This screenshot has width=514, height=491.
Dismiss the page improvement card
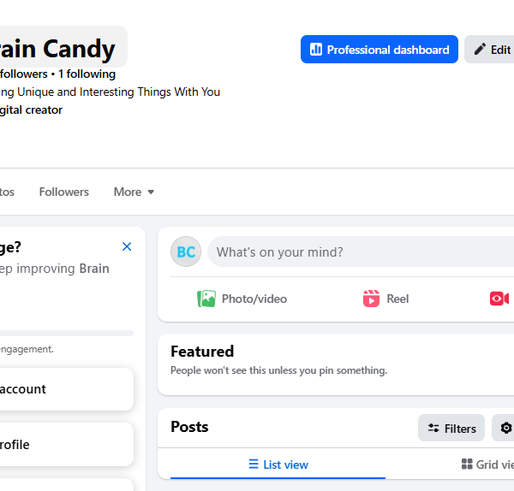127,246
